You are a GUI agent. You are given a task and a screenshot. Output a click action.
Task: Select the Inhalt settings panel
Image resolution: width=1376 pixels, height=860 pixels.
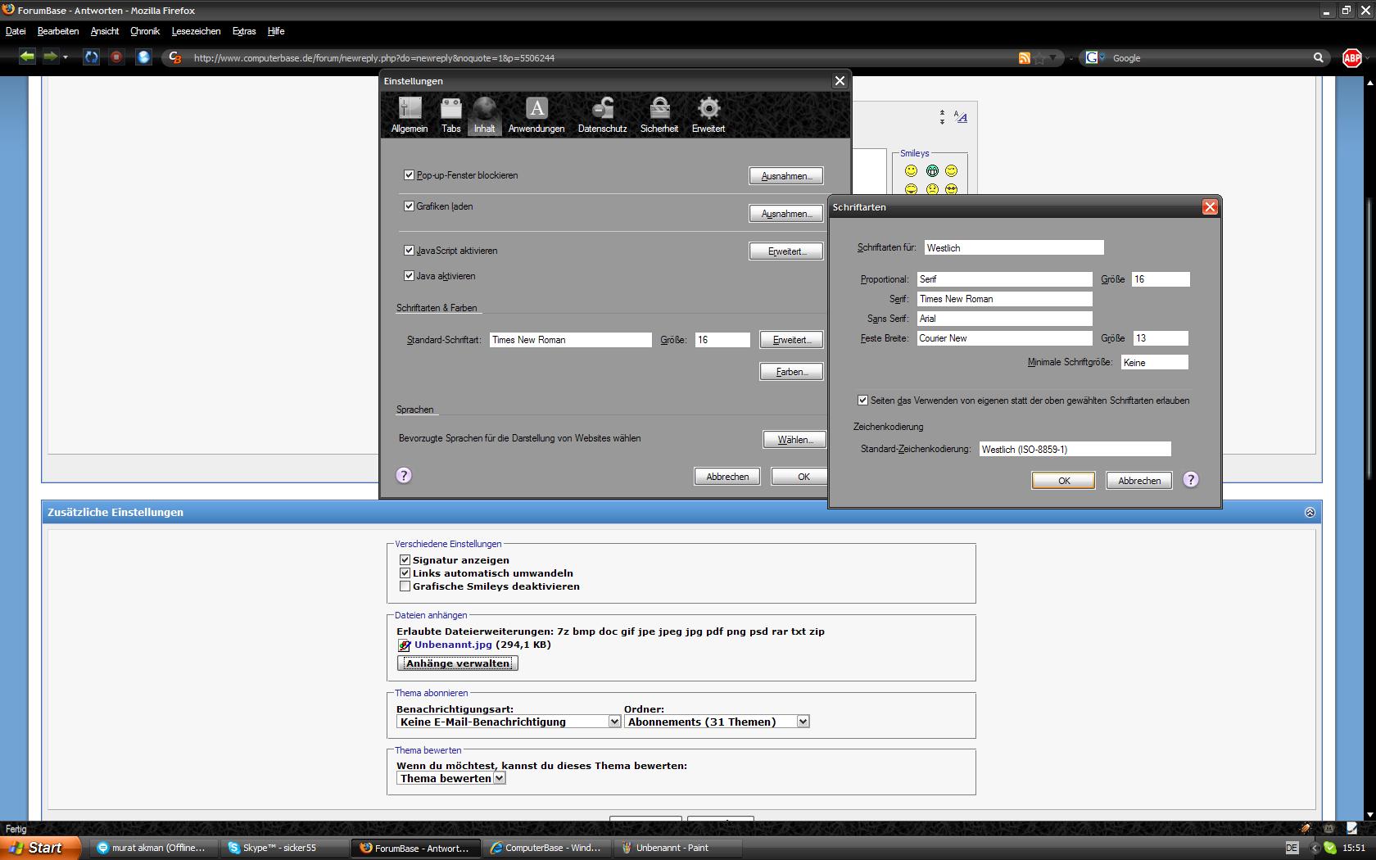(x=484, y=115)
